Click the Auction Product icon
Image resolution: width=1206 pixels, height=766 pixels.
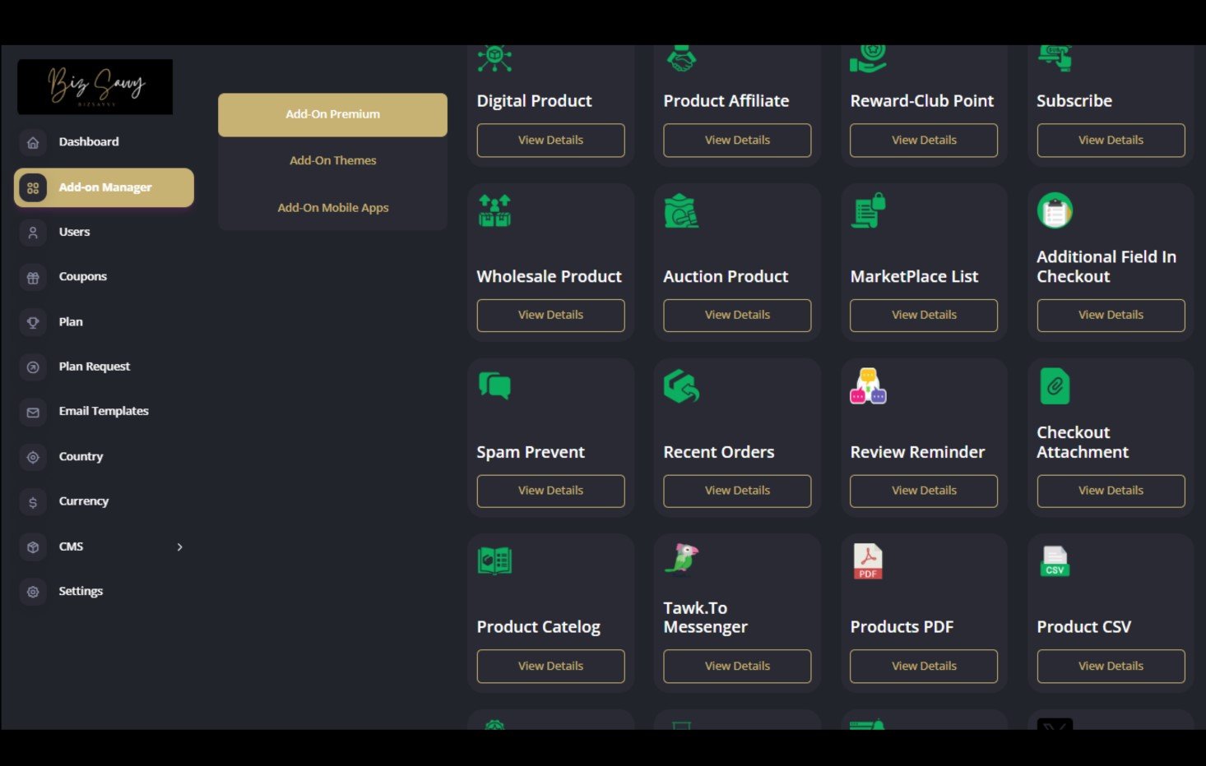(x=681, y=211)
